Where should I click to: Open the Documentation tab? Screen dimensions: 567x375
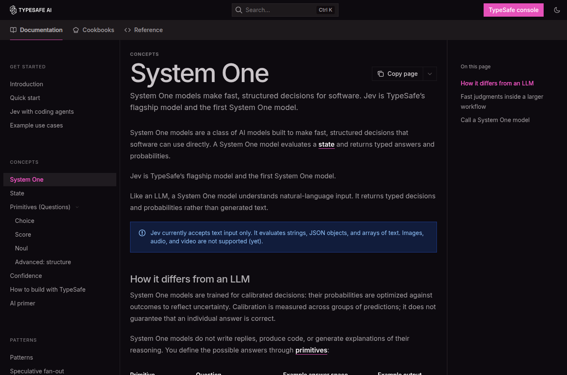(36, 30)
